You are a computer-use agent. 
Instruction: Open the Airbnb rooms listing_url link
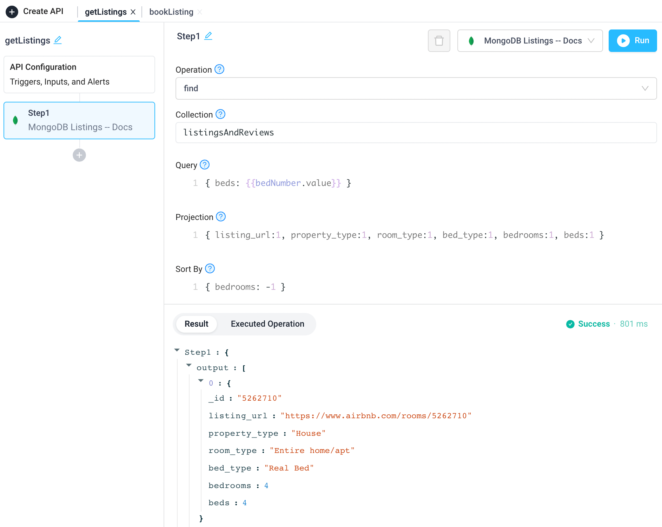click(375, 415)
